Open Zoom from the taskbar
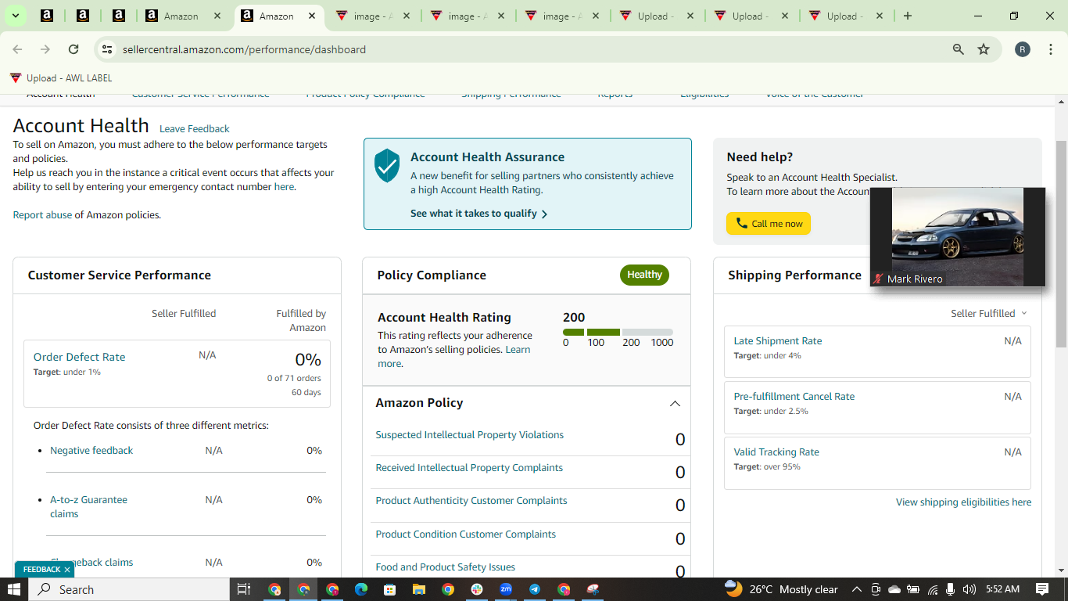 coord(506,589)
